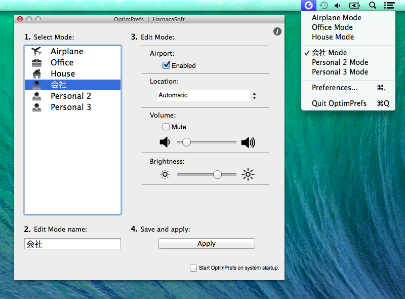Screen dimensions: 405x299
Task: Open the battery status menu bar icon
Action: pos(354,6)
